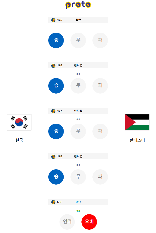This screenshot has width=156, height=233.
Task: Click the 팔레스타 team name label
Action: [137, 140]
